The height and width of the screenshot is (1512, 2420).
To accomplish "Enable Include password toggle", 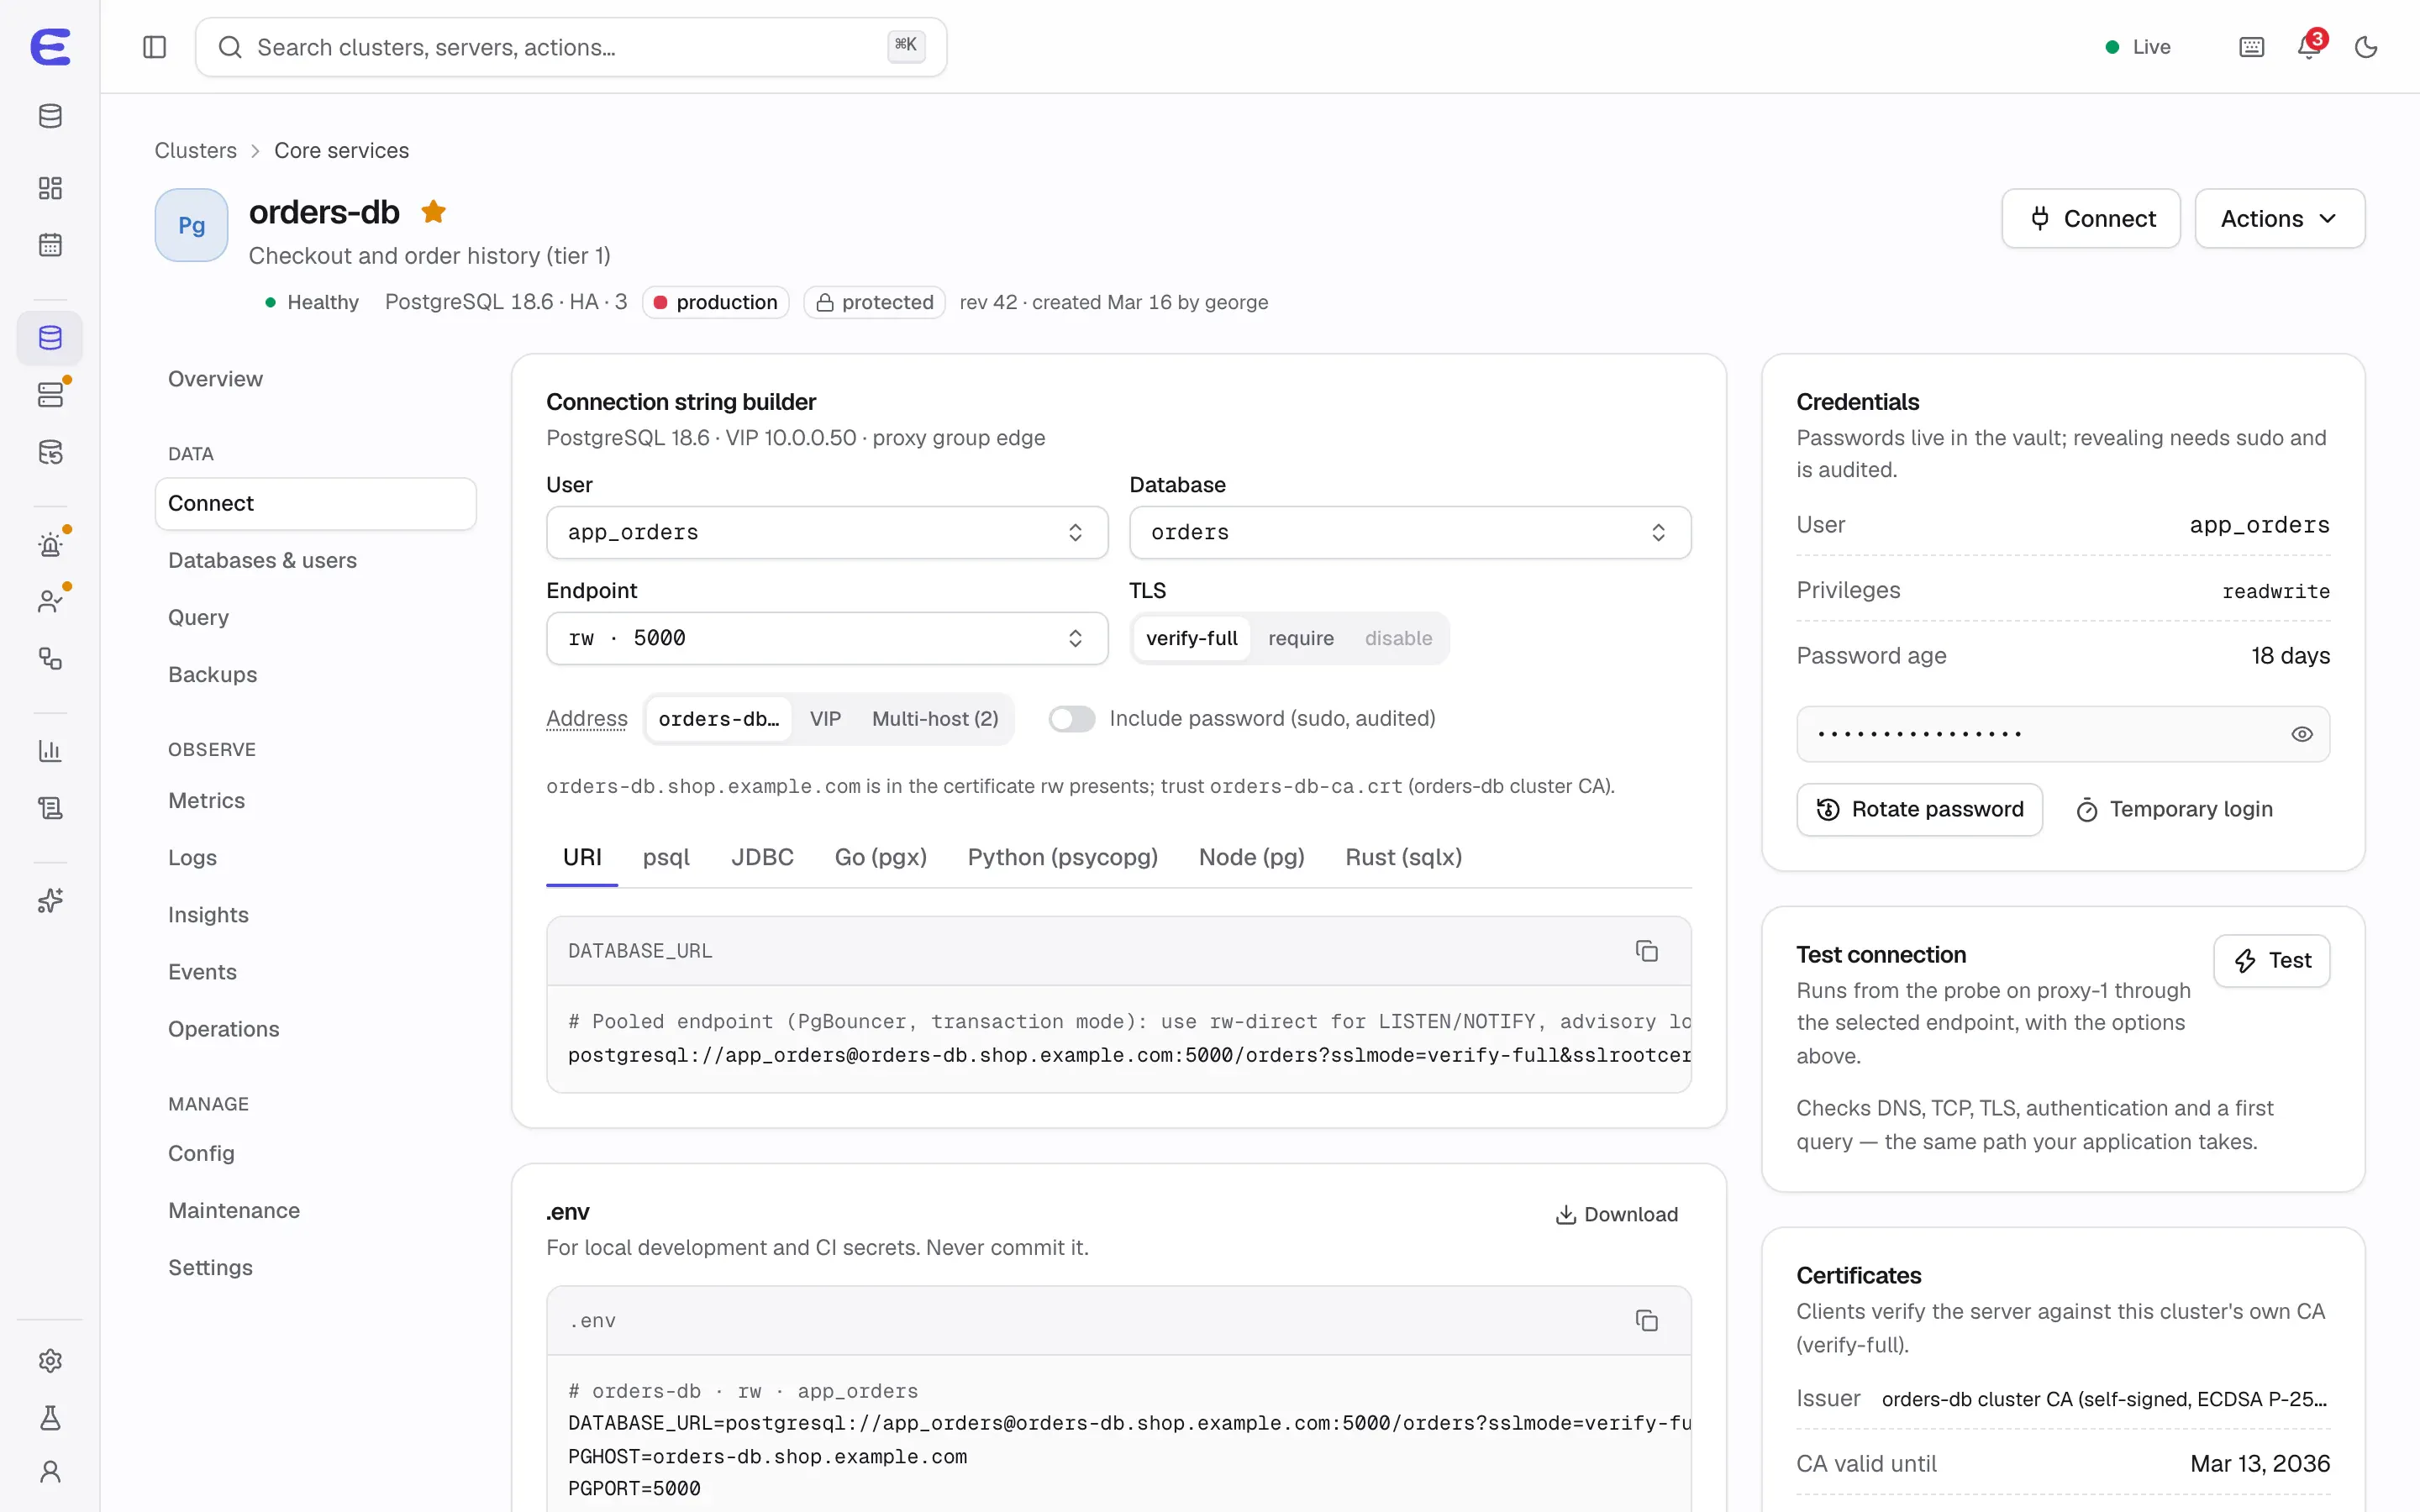I will coord(1071,719).
